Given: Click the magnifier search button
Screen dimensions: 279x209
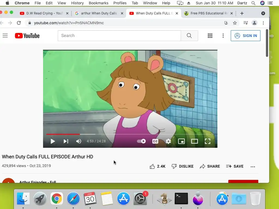Looking at the screenshot, I should (x=189, y=36).
